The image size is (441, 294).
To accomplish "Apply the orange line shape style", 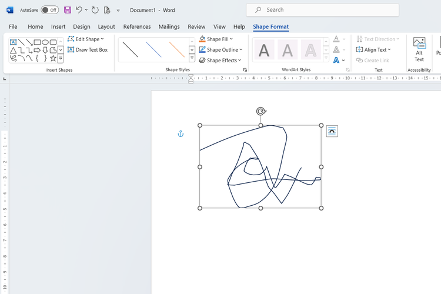I will coord(176,50).
